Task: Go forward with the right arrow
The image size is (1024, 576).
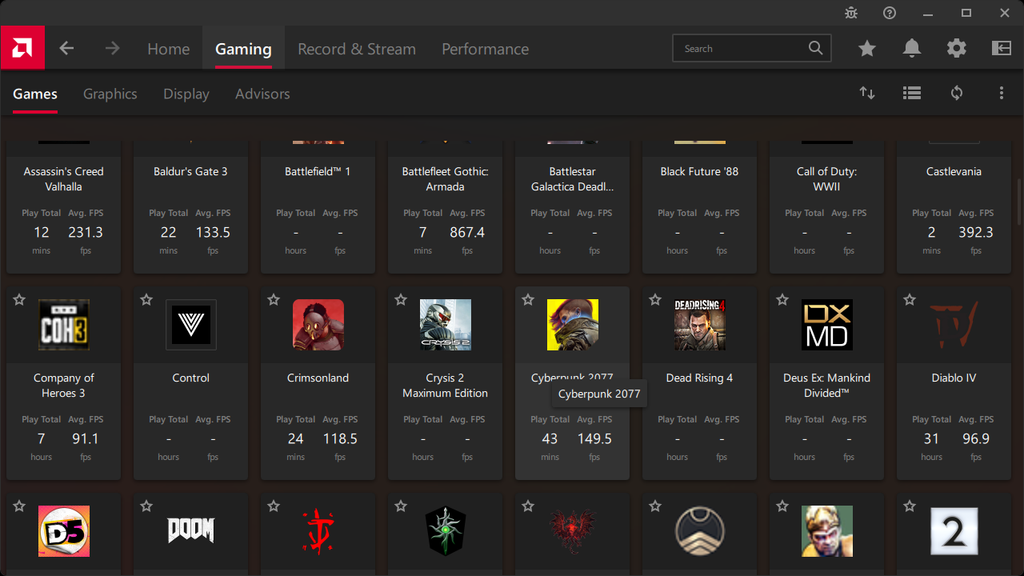Action: 112,49
